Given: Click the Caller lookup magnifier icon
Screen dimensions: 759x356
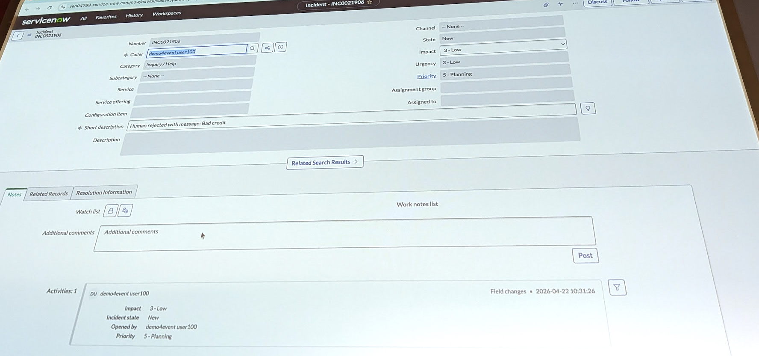Looking at the screenshot, I should point(252,48).
